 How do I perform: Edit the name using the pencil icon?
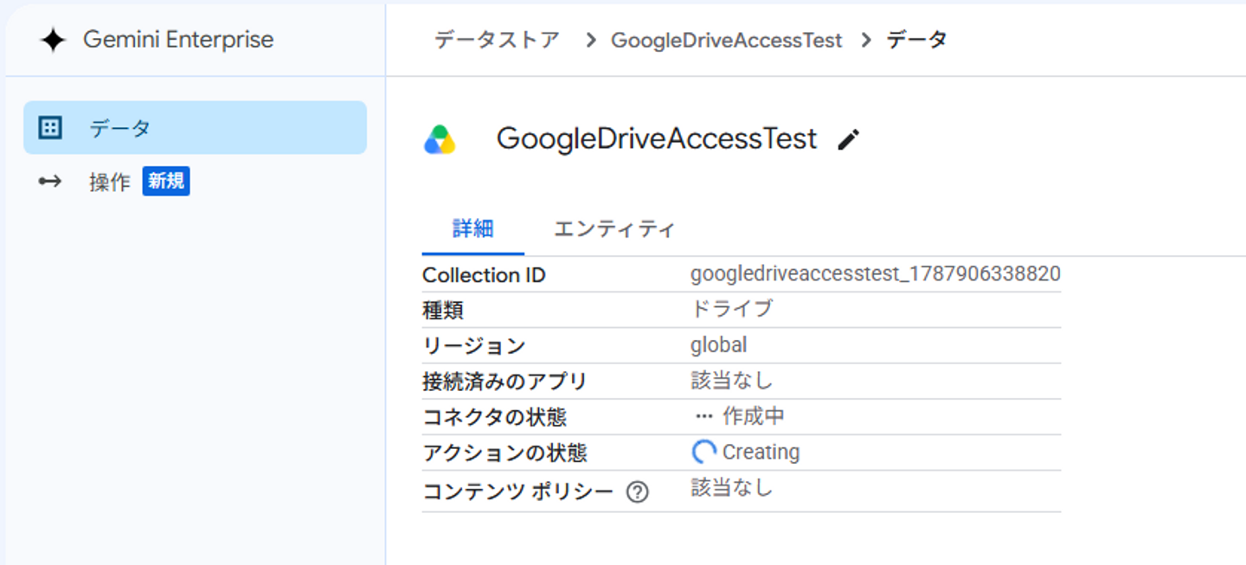click(x=849, y=139)
